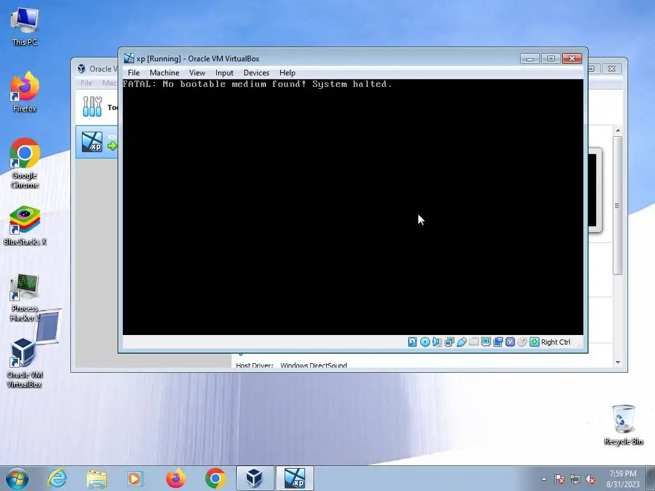Open File menu in VirtualBox Manager window
Screen dimensions: 655x491
coord(86,82)
